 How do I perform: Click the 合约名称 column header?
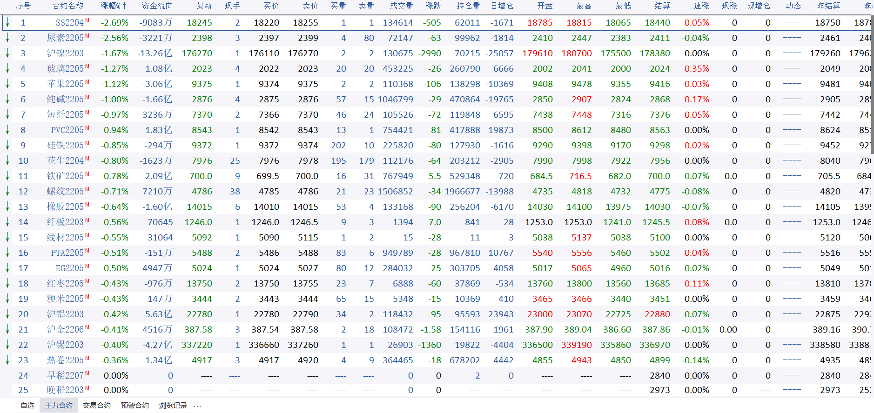coord(68,6)
